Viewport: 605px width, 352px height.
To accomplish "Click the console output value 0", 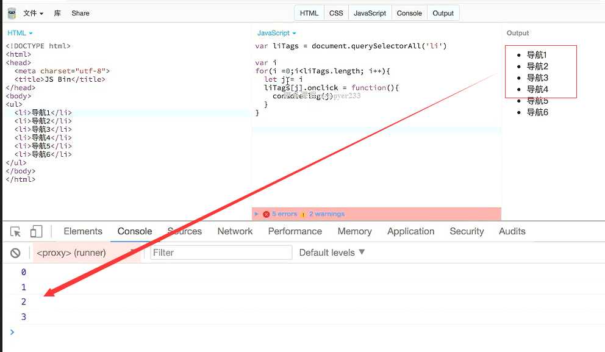I will (x=24, y=272).
